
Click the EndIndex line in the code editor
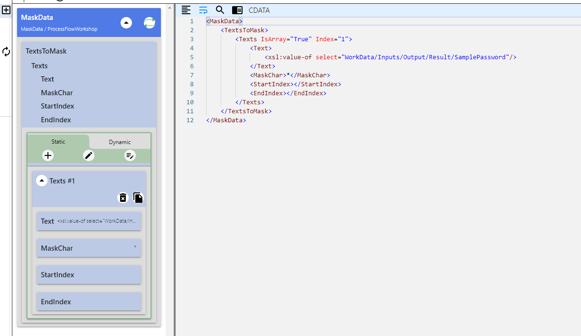[x=288, y=93]
